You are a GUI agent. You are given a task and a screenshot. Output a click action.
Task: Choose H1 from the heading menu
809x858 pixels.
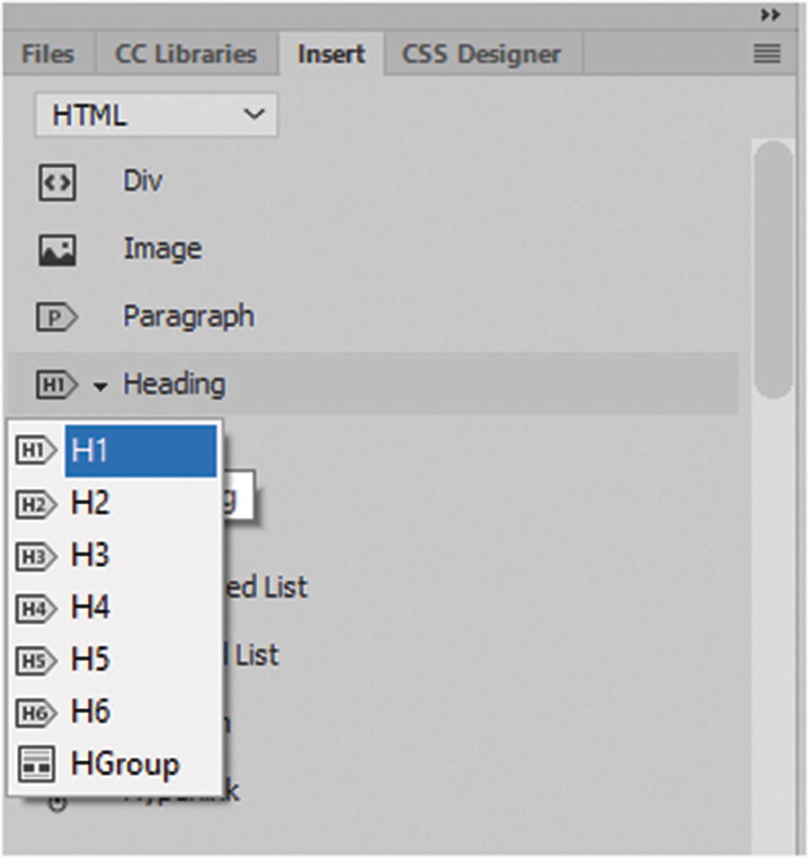tap(139, 451)
